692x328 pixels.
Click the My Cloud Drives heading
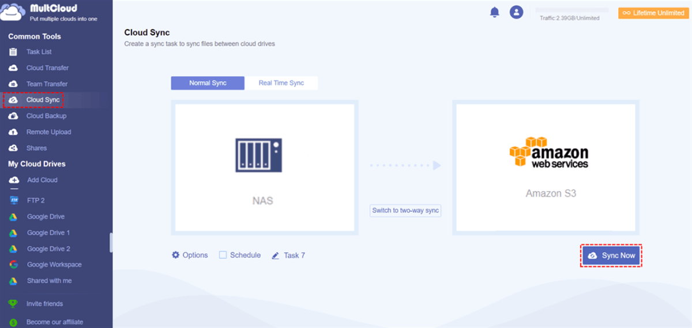[37, 164]
